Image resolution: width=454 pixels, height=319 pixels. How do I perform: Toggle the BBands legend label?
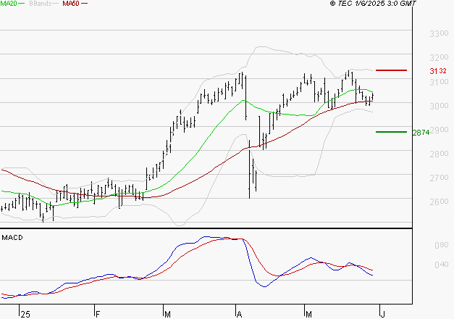click(39, 4)
